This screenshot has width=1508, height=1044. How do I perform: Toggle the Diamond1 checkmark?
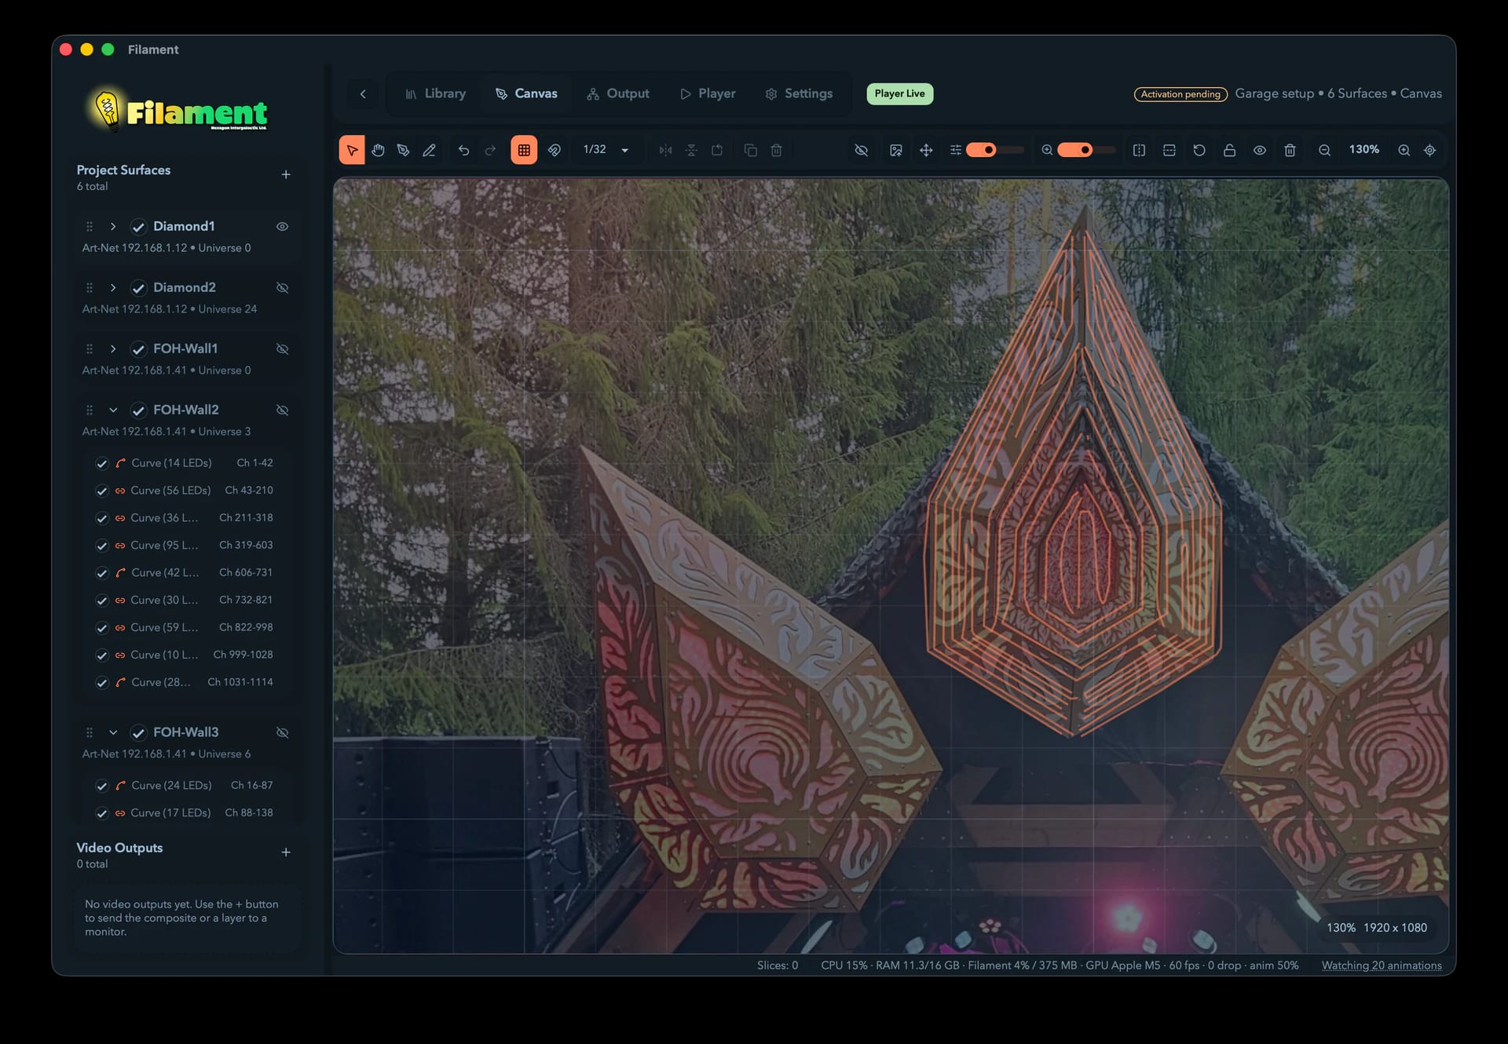click(x=138, y=227)
